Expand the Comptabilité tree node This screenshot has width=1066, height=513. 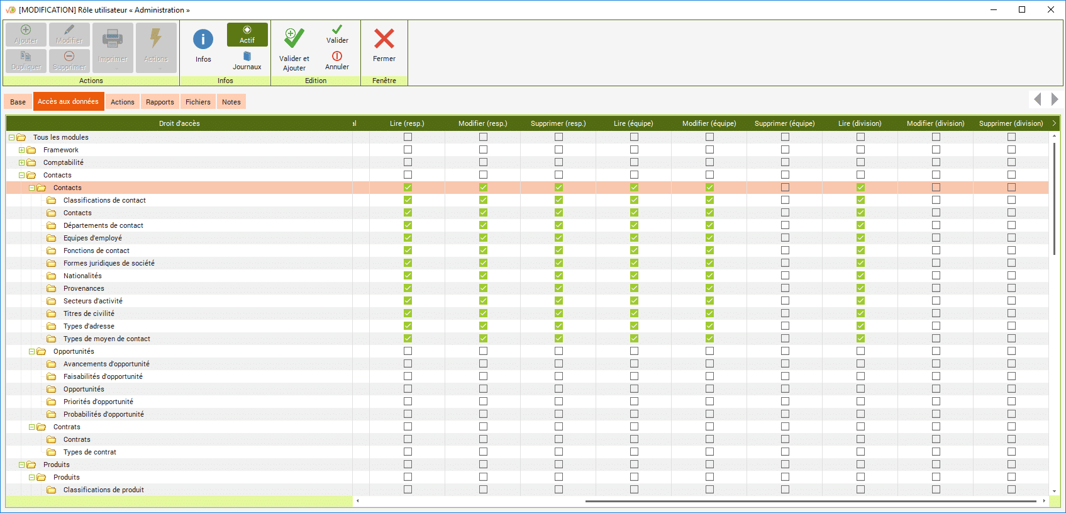tap(21, 162)
